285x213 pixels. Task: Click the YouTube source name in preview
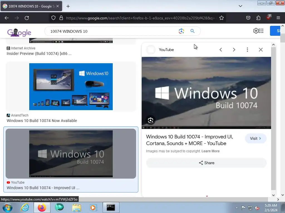166,50
